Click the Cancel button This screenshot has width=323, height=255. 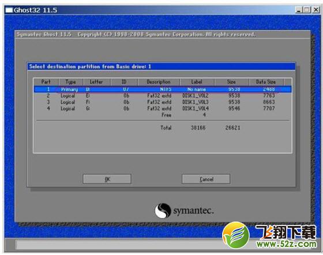pyautogui.click(x=206, y=179)
